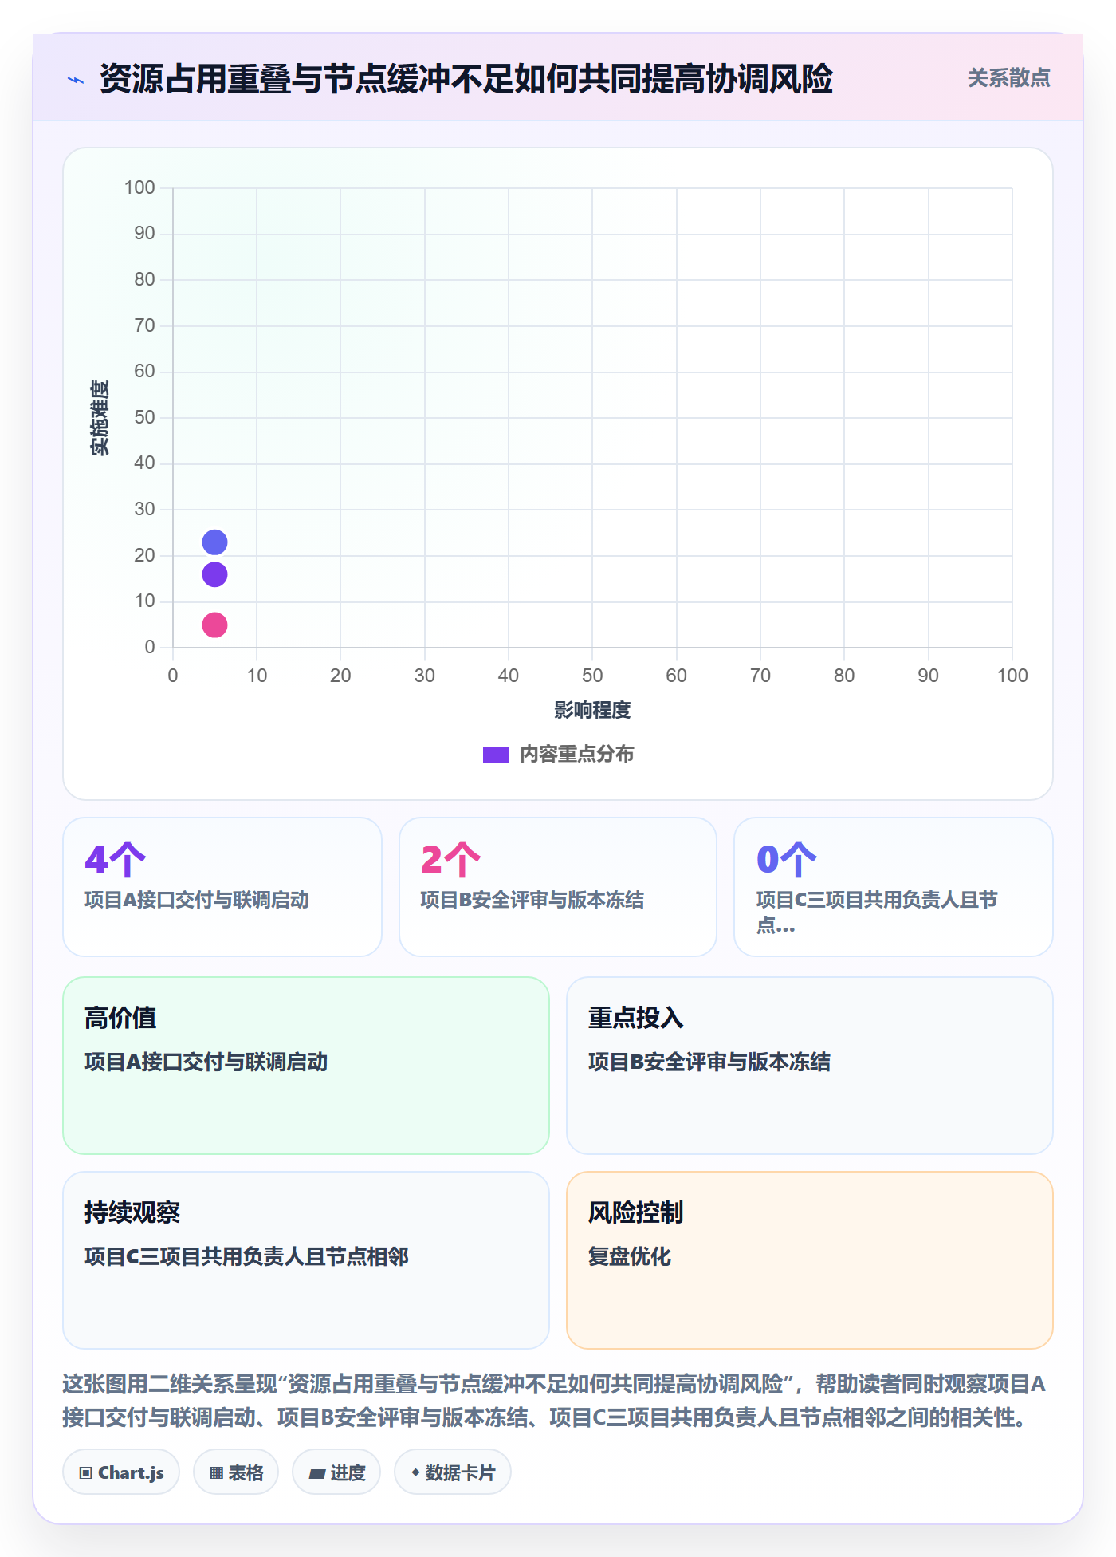
Task: Toggle the 内容重点分布 legend color box
Action: (495, 755)
